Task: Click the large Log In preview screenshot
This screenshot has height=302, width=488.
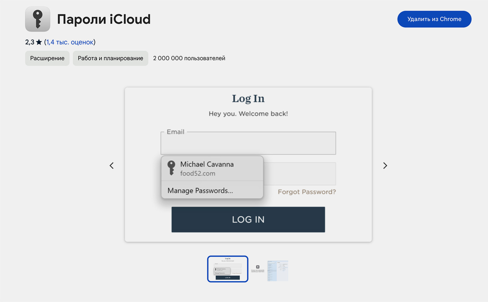Action: coord(248,165)
